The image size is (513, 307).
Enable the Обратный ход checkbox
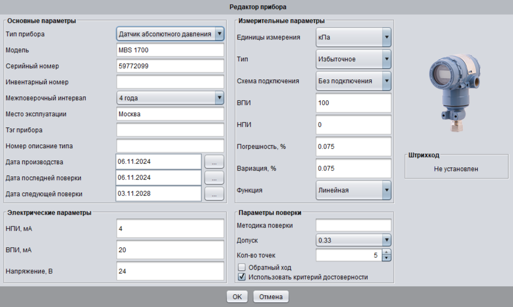[x=242, y=267]
